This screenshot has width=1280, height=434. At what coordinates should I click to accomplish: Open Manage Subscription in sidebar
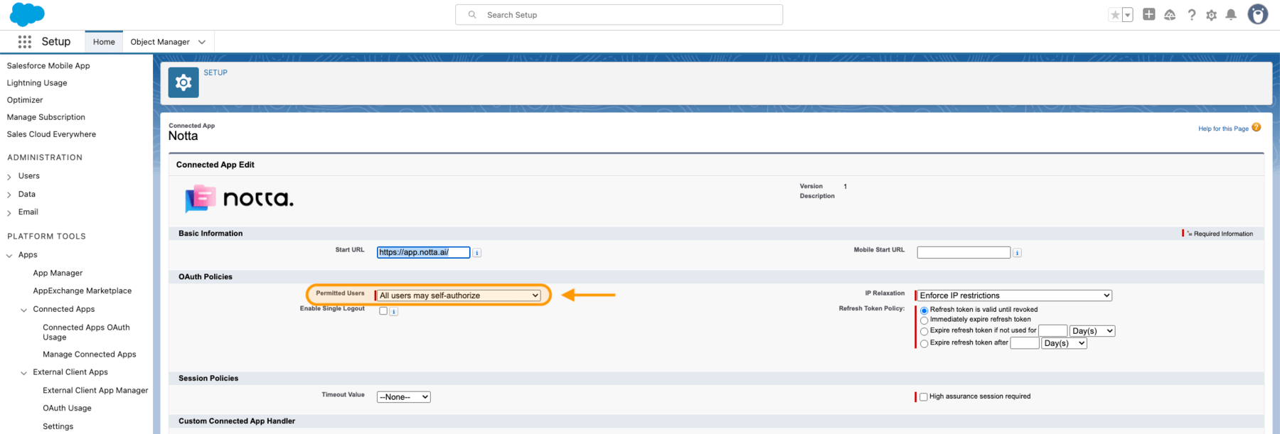click(46, 117)
